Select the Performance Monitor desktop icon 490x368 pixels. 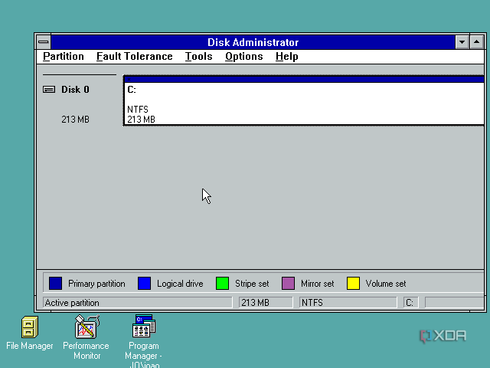click(x=87, y=327)
